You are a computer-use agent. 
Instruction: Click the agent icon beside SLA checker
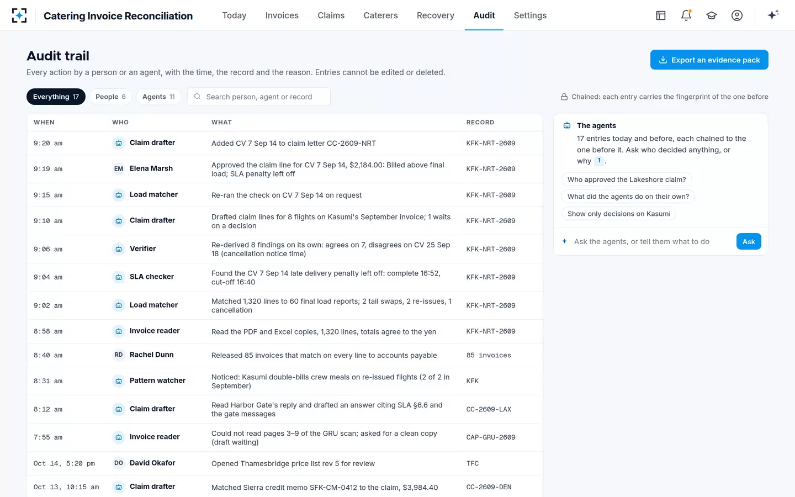click(119, 277)
